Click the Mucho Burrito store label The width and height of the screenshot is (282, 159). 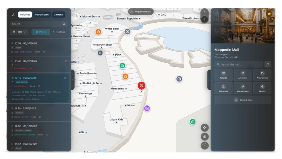tap(91, 16)
